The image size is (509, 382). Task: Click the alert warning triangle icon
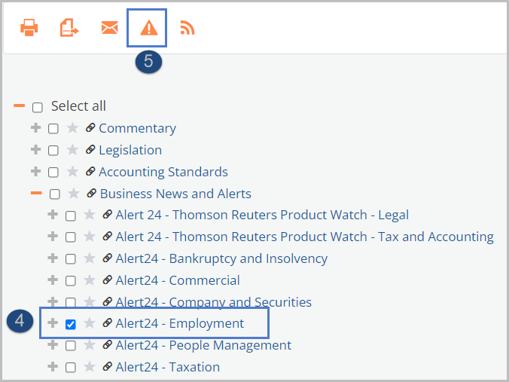[148, 28]
